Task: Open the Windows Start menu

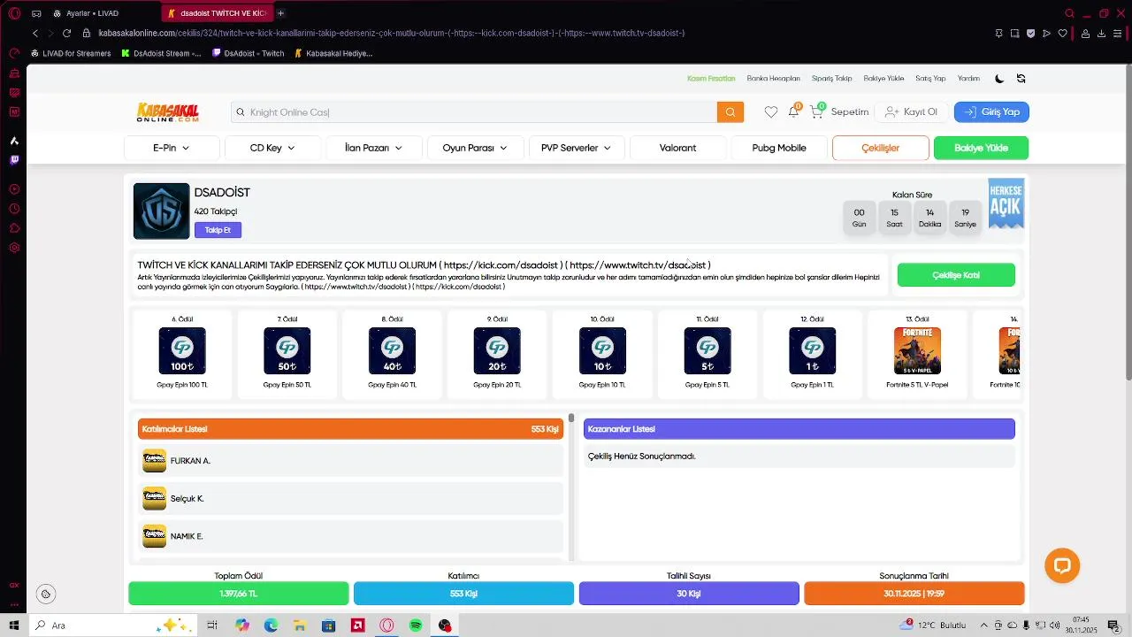Action: click(14, 625)
